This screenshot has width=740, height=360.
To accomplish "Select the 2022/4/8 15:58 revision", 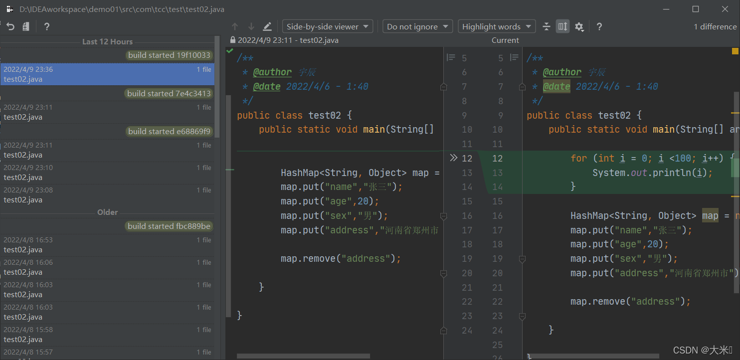I will (x=107, y=335).
